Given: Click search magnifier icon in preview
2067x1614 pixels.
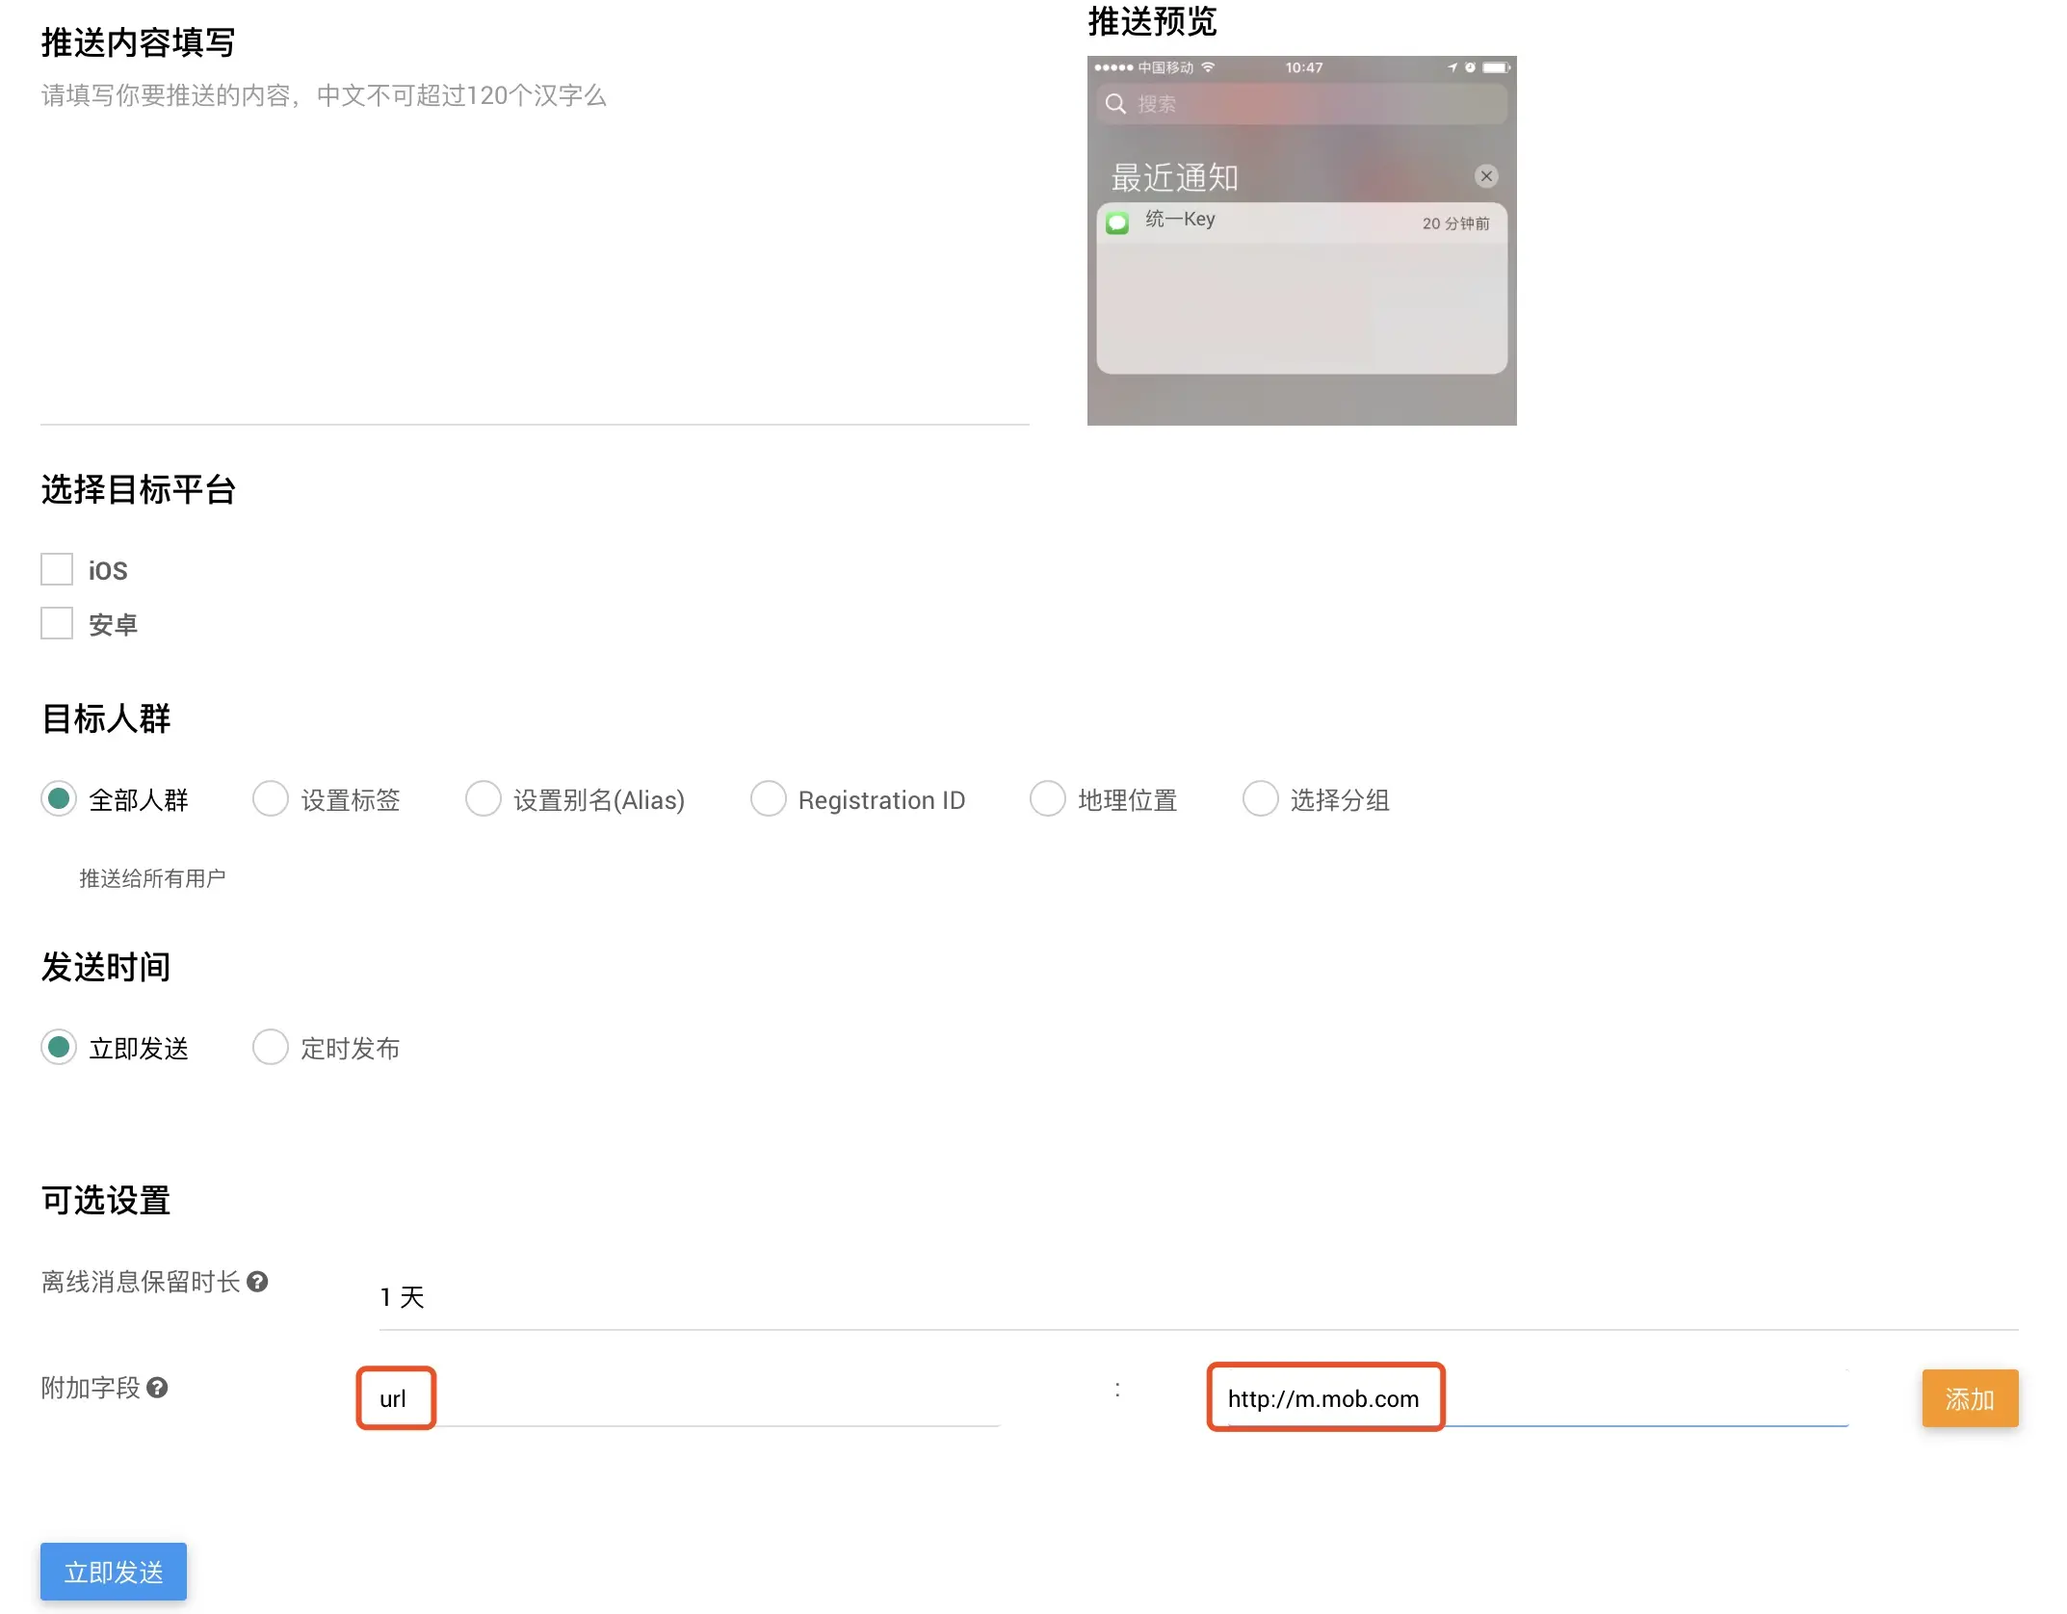Looking at the screenshot, I should pyautogui.click(x=1115, y=104).
